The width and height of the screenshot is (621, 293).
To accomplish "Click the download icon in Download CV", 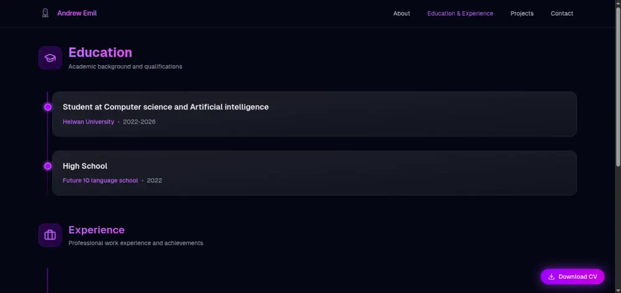I will click(x=551, y=277).
